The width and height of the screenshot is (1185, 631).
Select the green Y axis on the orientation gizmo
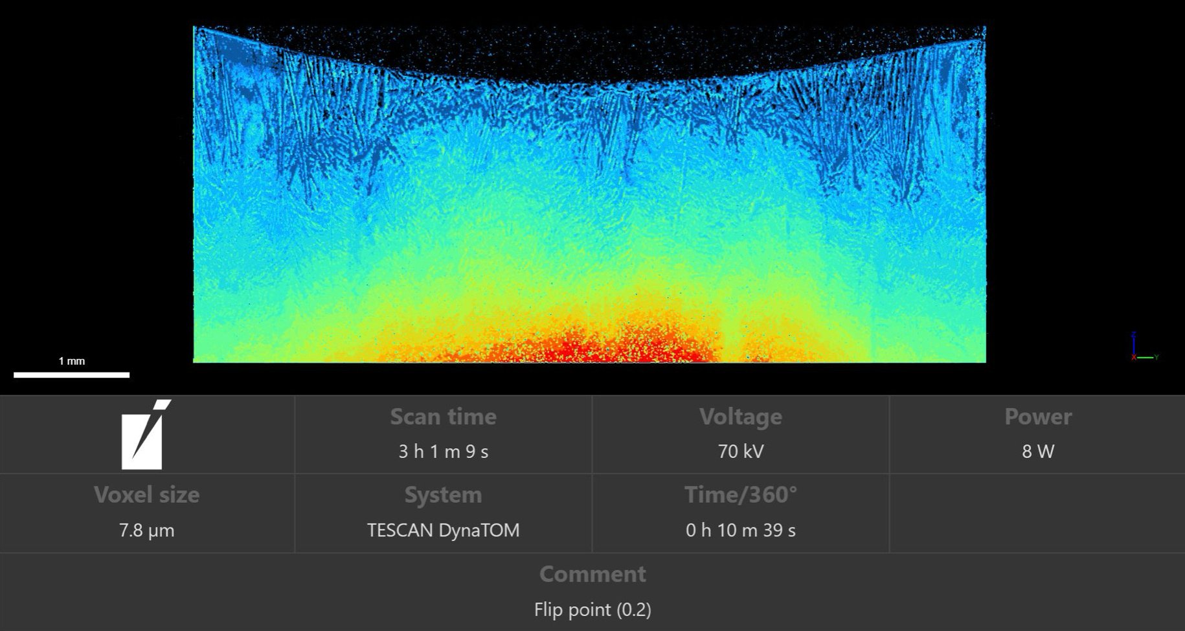pyautogui.click(x=1145, y=358)
